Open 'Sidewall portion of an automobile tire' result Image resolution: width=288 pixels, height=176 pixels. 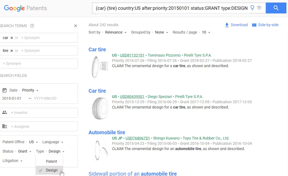[133, 173]
